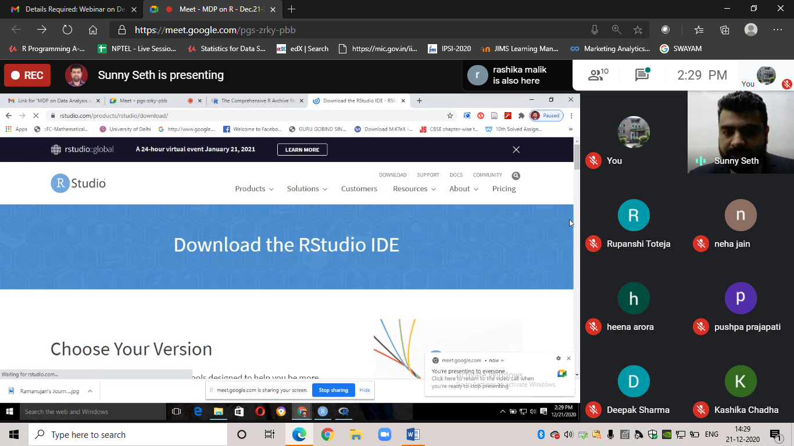Viewport: 794px width, 446px height.
Task: Open the edX | Search bookmark
Action: [303, 49]
